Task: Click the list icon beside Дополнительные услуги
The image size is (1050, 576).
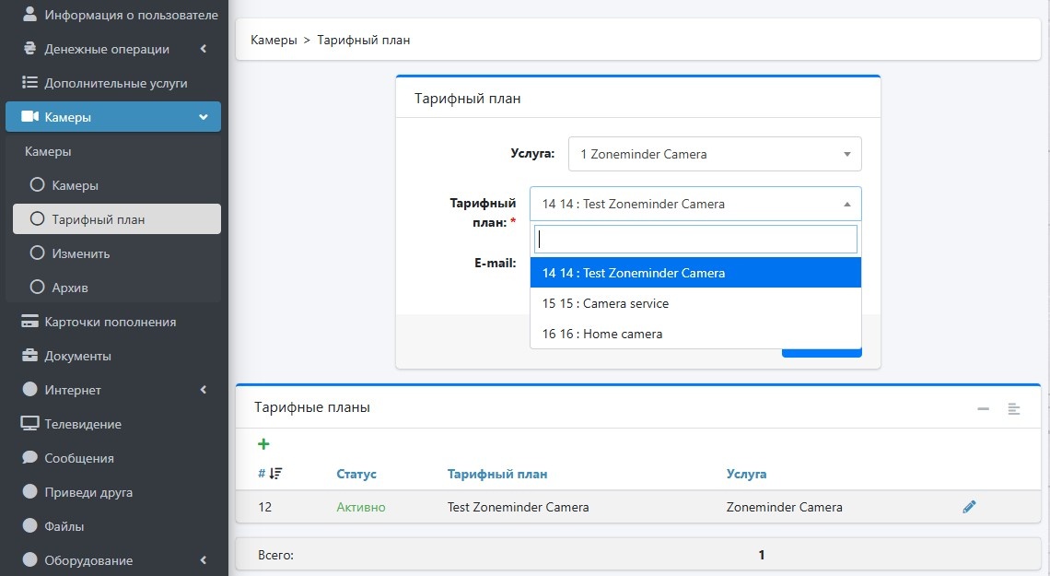Action: [x=29, y=82]
